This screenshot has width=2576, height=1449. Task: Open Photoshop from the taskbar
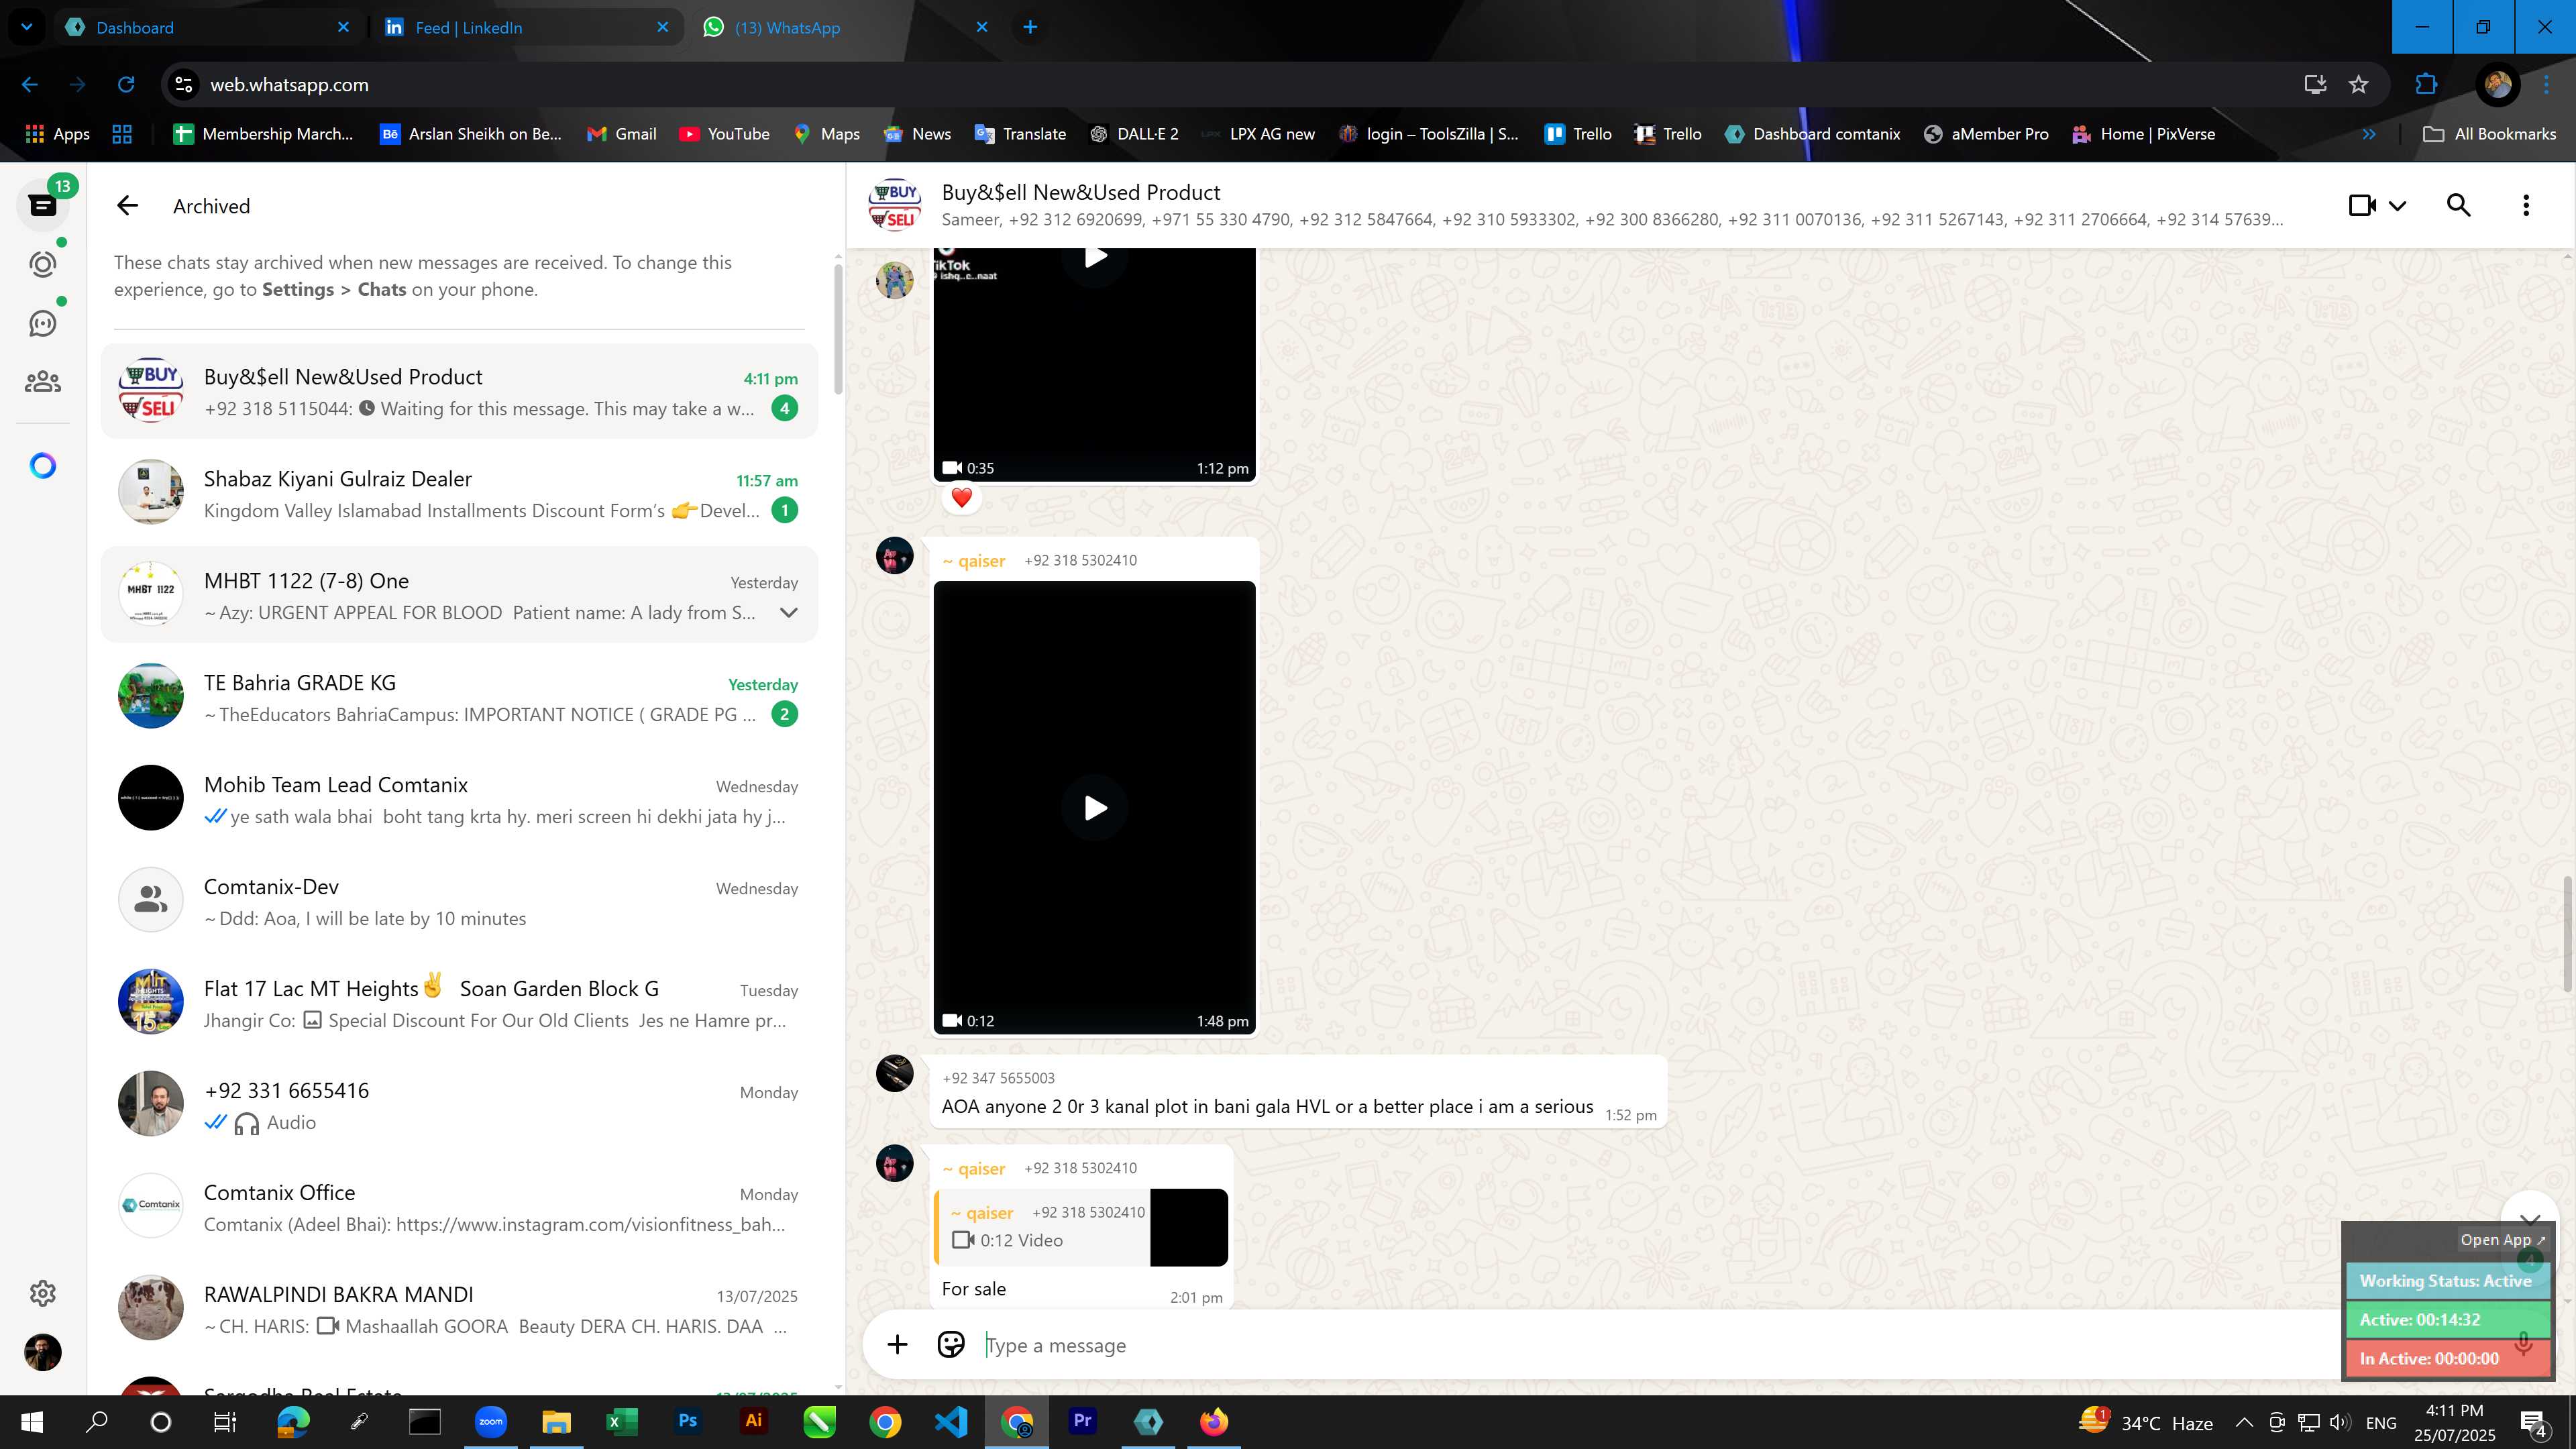point(687,1421)
